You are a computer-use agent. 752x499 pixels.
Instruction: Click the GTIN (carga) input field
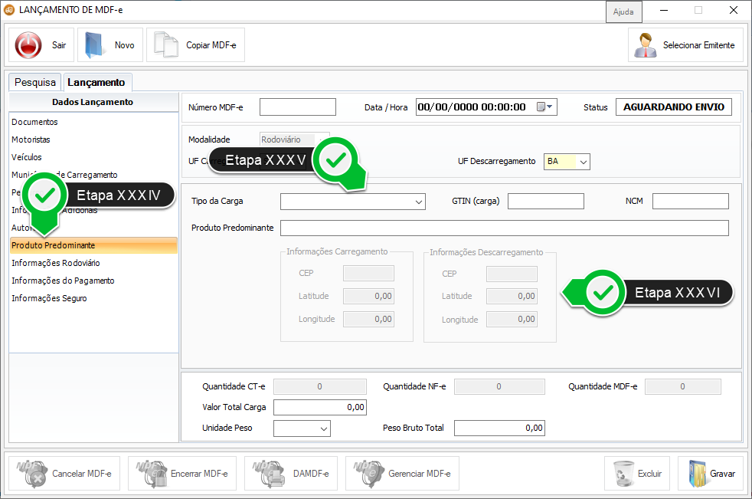coord(546,202)
